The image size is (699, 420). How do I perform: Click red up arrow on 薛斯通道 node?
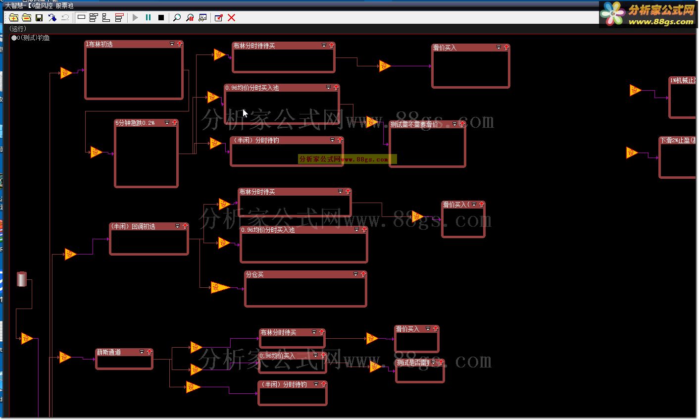click(x=150, y=352)
